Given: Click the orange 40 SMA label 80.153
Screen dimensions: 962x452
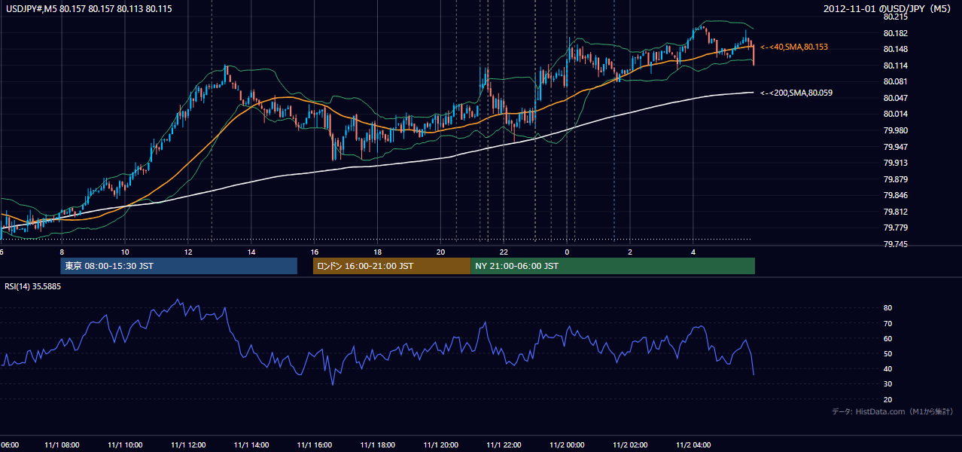Looking at the screenshot, I should [x=794, y=47].
